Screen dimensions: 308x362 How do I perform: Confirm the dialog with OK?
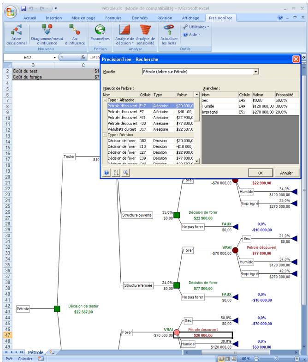[260, 173]
